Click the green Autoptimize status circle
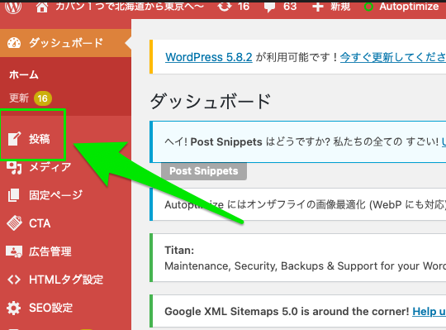446x330 pixels. point(368,7)
